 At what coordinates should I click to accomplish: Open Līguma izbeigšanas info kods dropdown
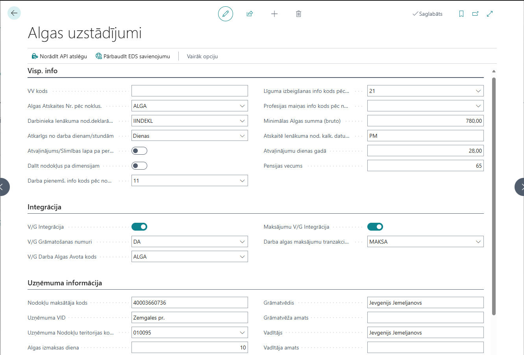(x=478, y=91)
